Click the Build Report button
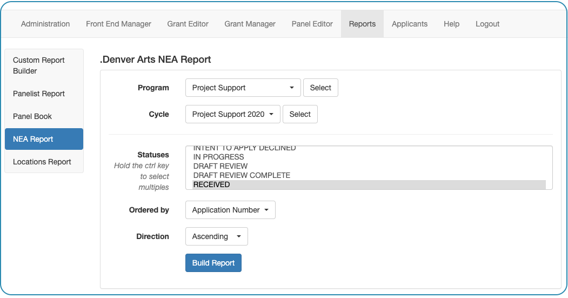This screenshot has height=298, width=568. point(213,263)
